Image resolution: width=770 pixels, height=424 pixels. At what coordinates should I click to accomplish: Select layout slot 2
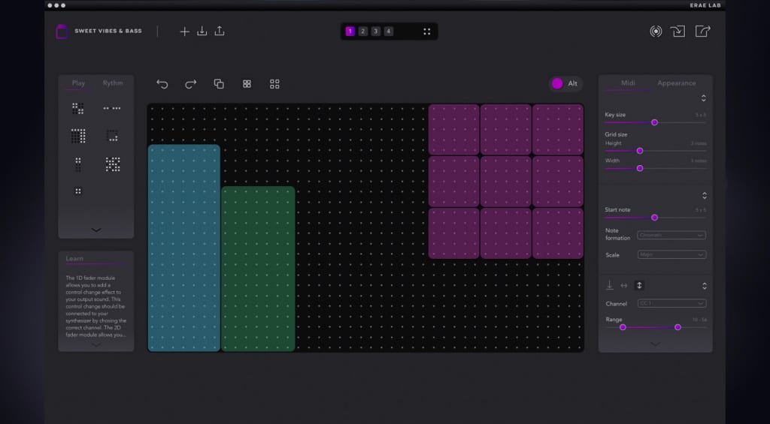coord(362,32)
